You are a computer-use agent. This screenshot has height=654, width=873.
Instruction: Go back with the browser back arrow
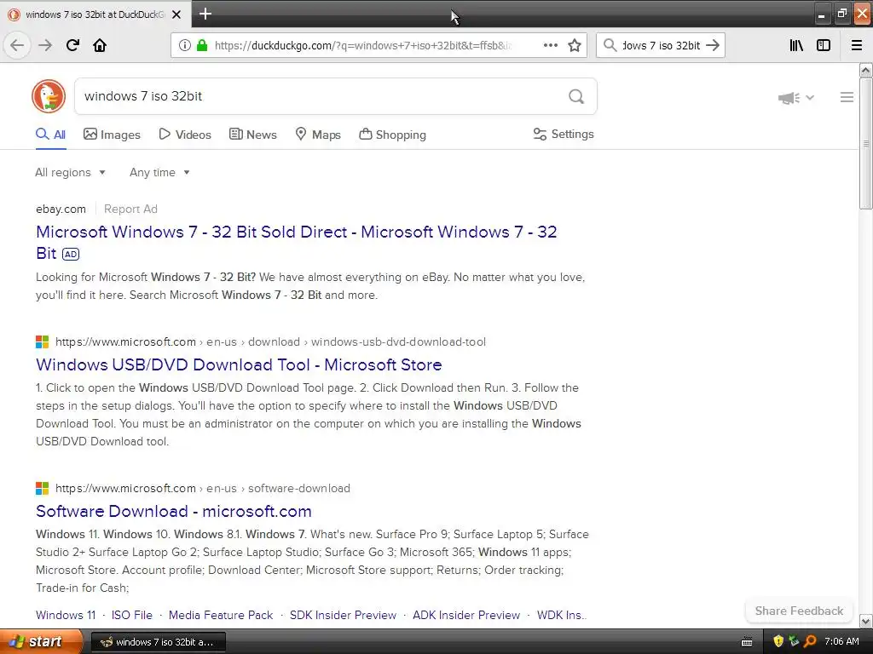pyautogui.click(x=17, y=45)
